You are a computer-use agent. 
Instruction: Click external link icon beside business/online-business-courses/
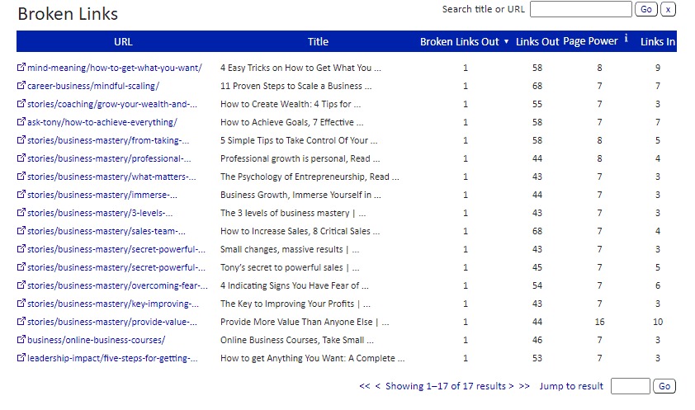21,340
